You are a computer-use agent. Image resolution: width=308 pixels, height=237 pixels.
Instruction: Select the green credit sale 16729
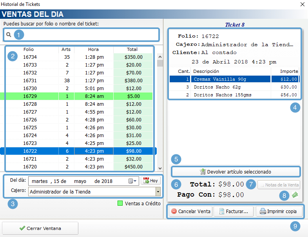coord(78,96)
